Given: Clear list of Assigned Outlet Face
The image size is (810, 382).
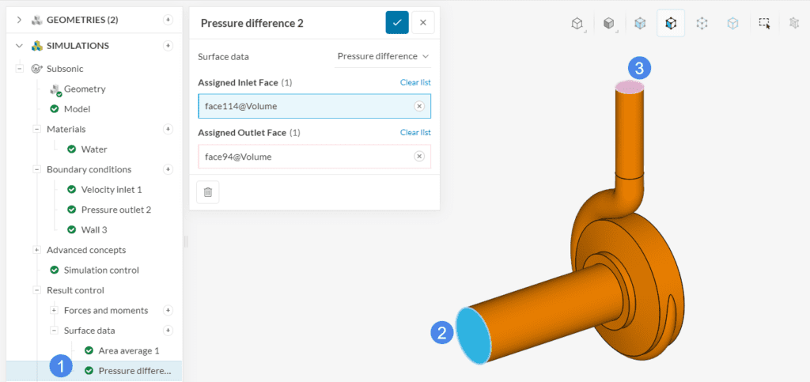Looking at the screenshot, I should coord(415,133).
